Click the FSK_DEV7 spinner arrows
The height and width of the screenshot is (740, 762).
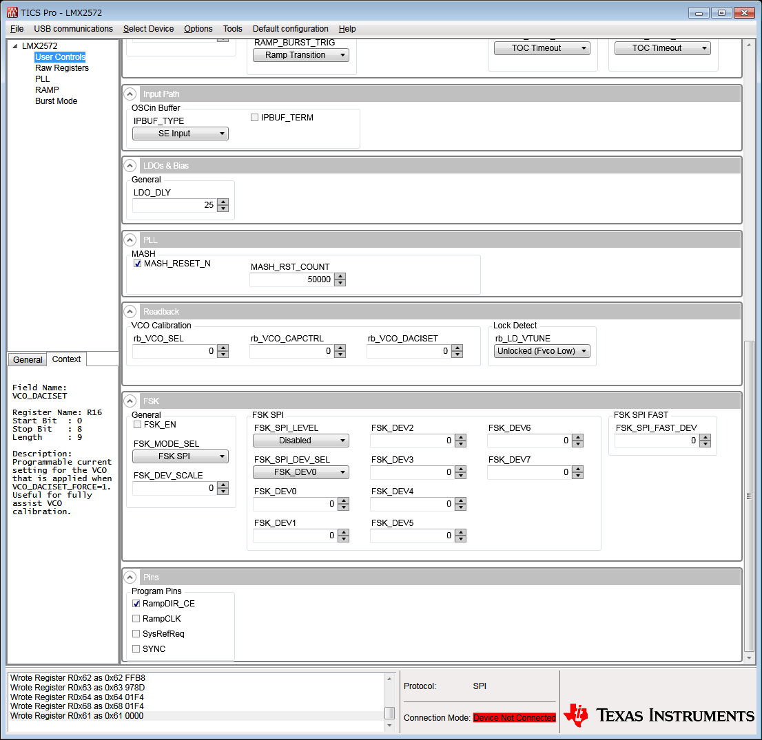(x=578, y=472)
